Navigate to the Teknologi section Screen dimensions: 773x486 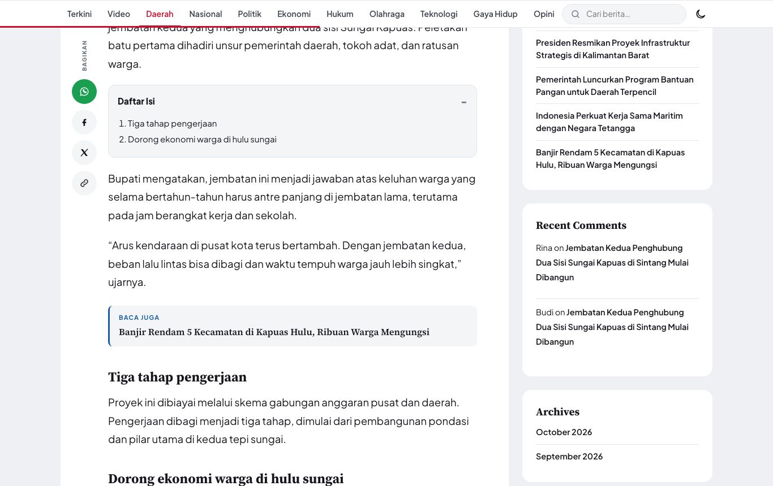click(x=439, y=14)
